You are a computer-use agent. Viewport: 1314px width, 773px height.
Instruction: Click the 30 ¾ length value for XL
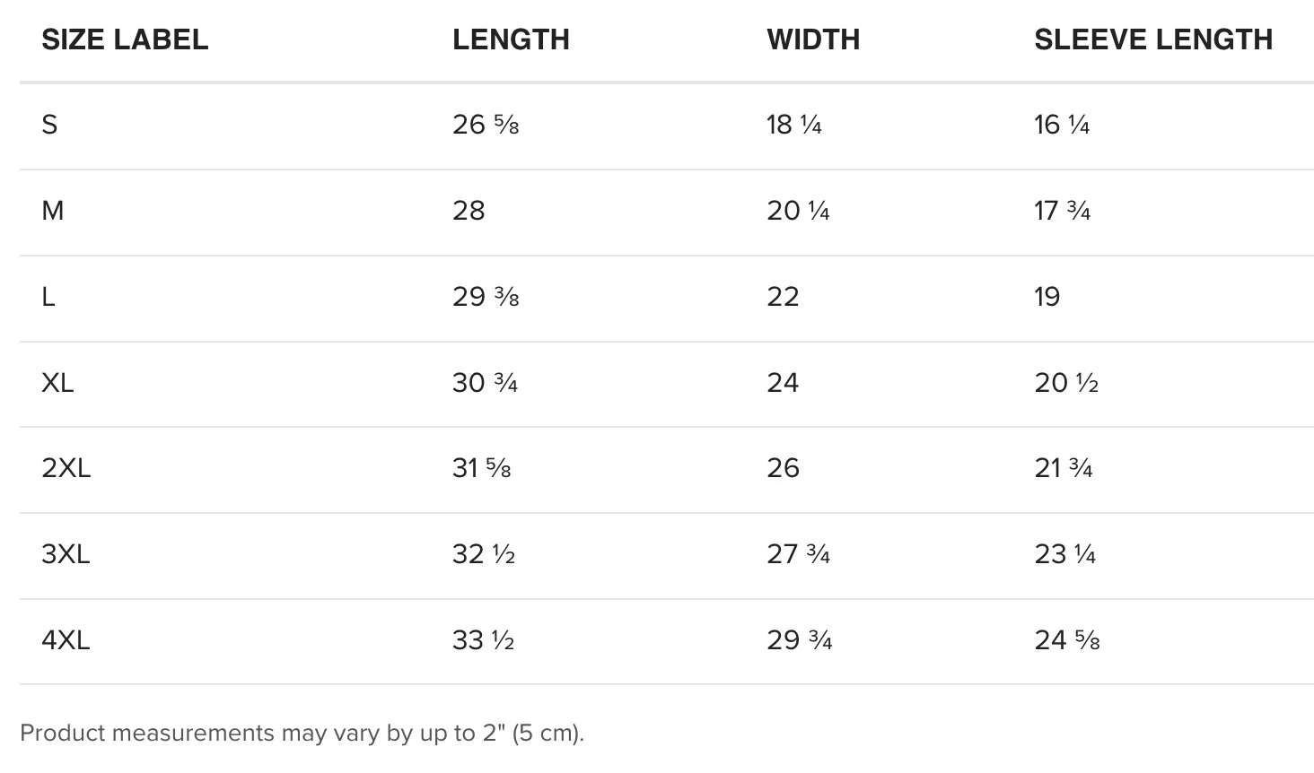point(486,383)
